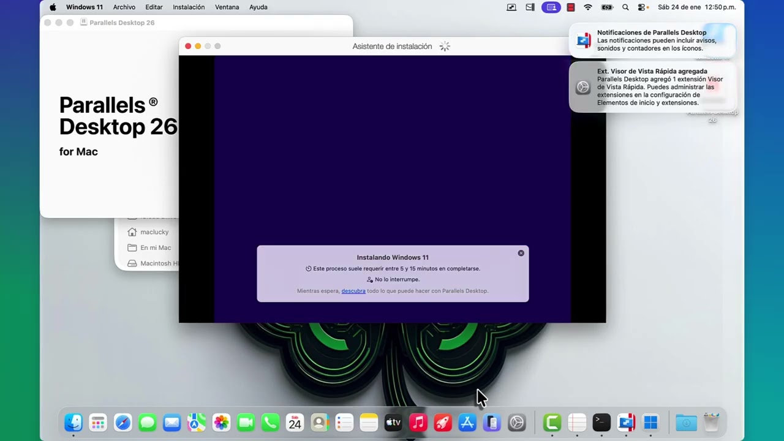Screen dimensions: 784x441
Task: Open Messages app in Dock
Action: [147, 423]
